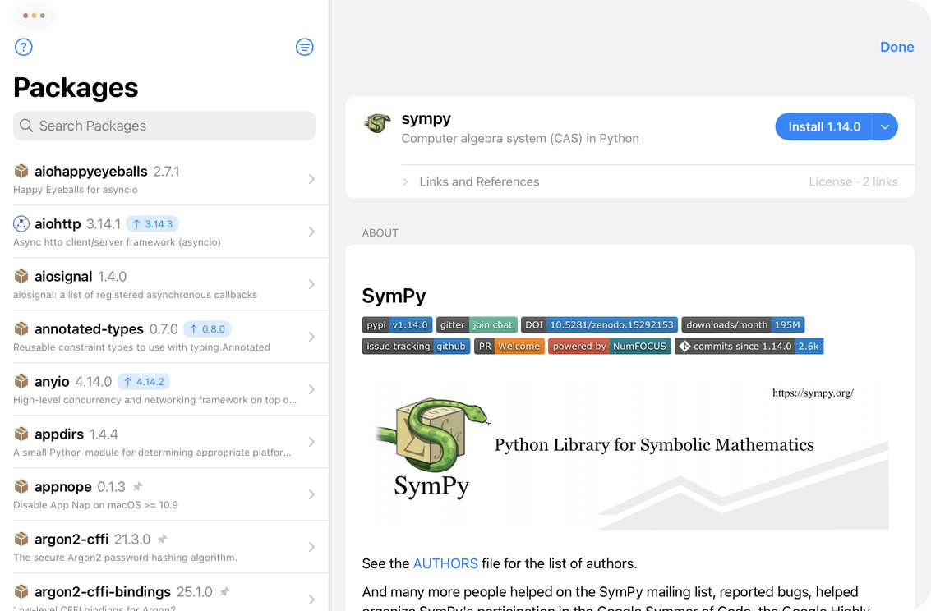The height and width of the screenshot is (611, 931).
Task: Select the aiohttp package name
Action: 58,223
